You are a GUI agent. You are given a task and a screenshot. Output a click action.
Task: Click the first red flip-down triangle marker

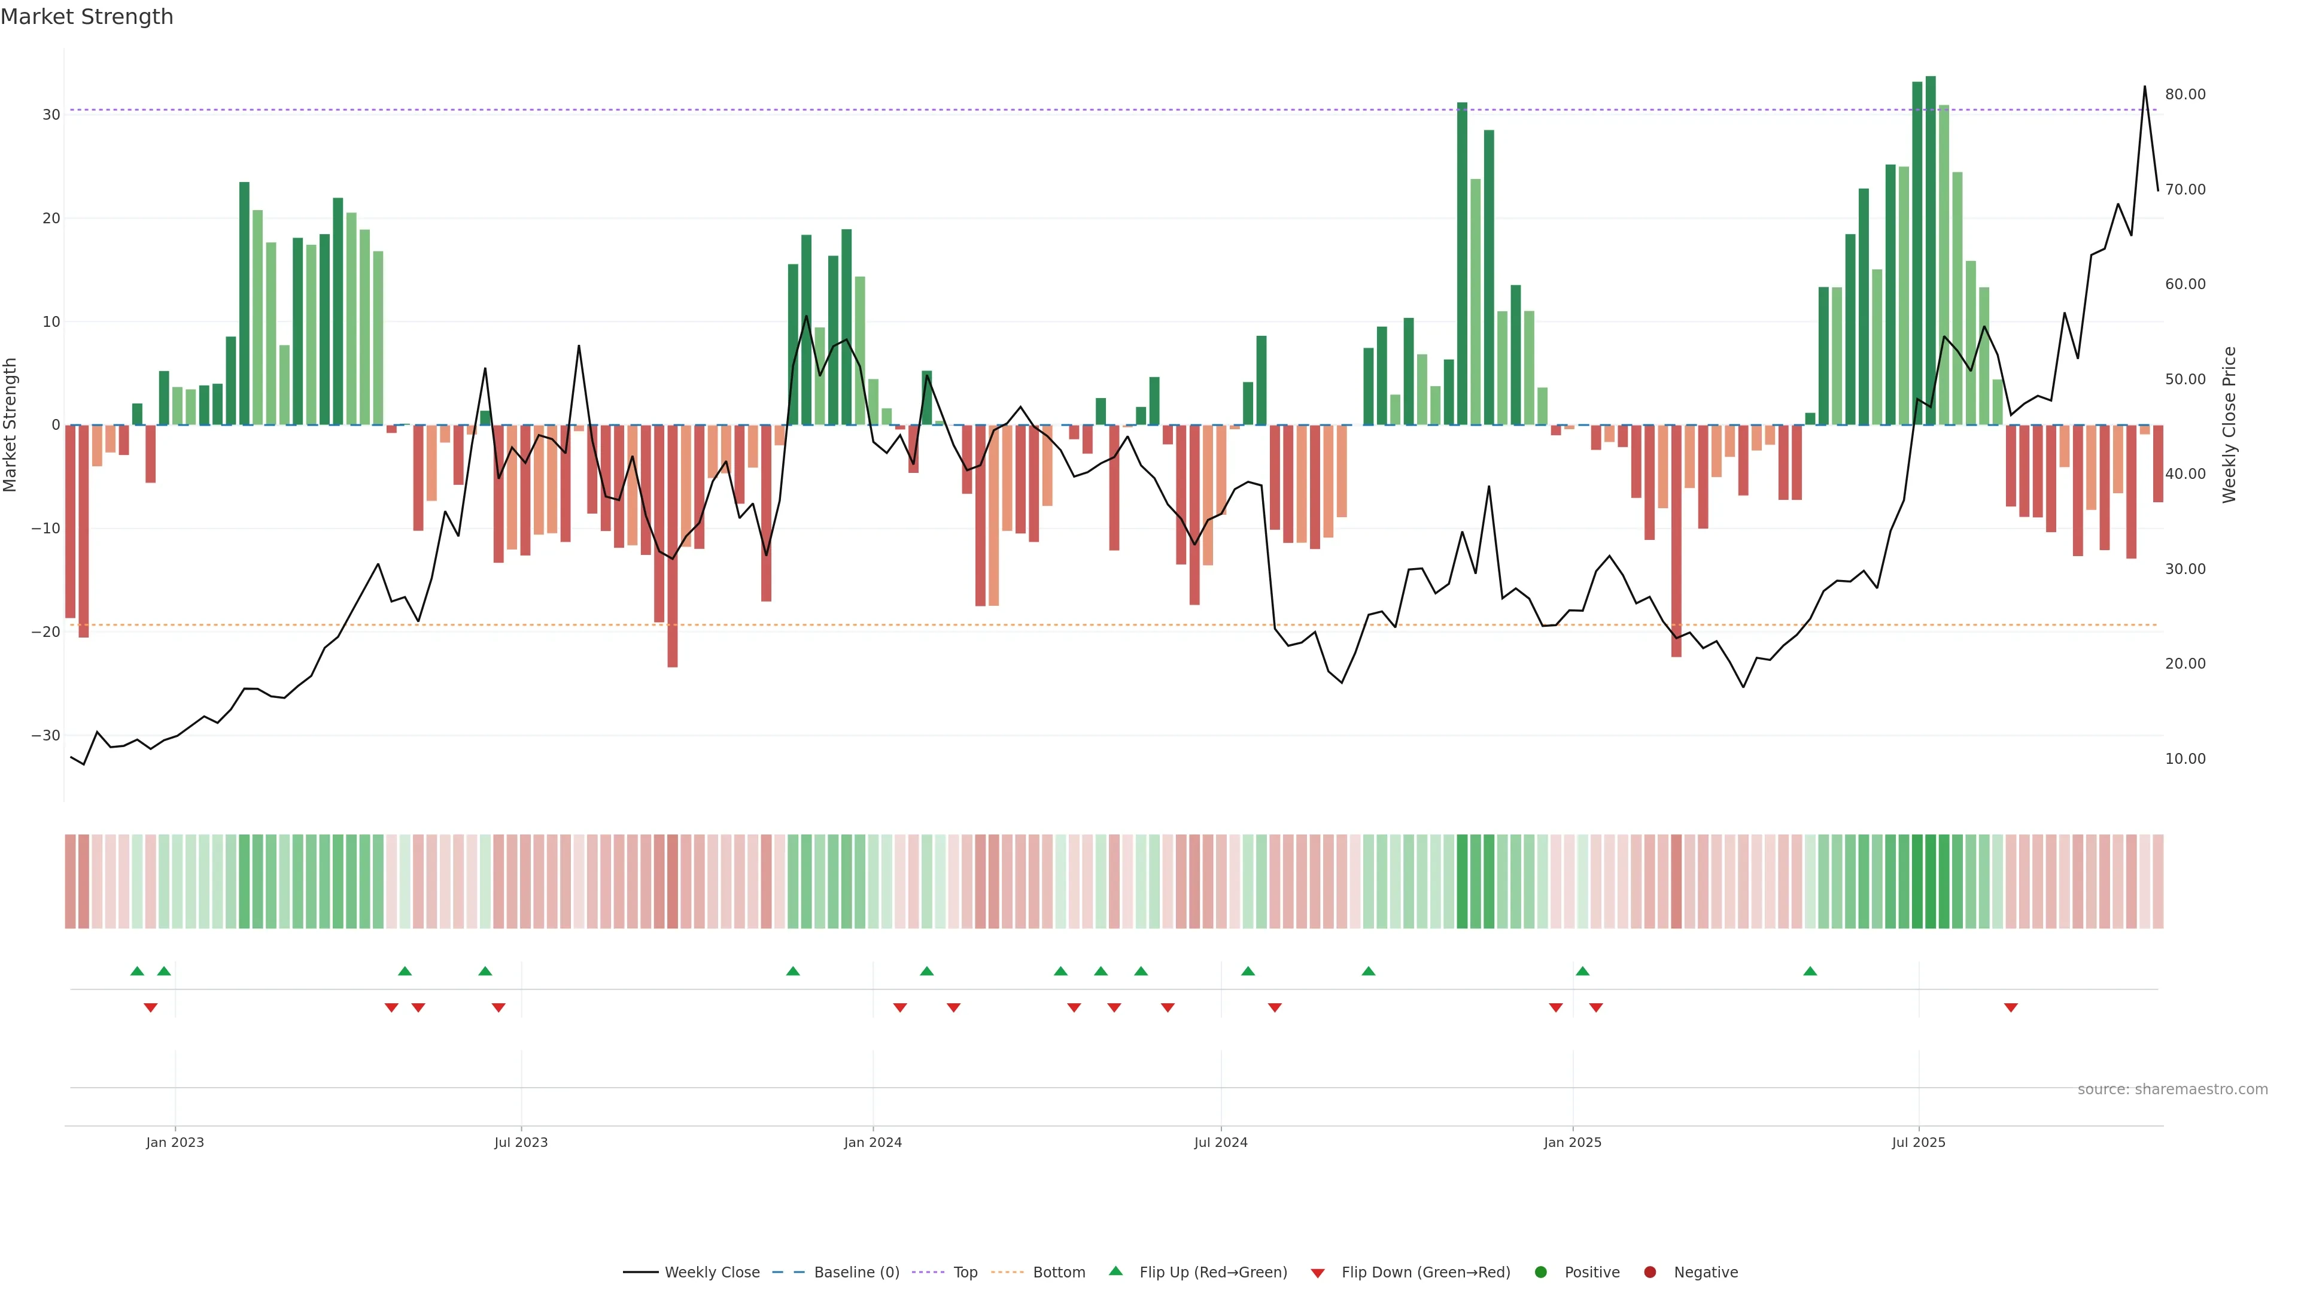(x=151, y=1007)
